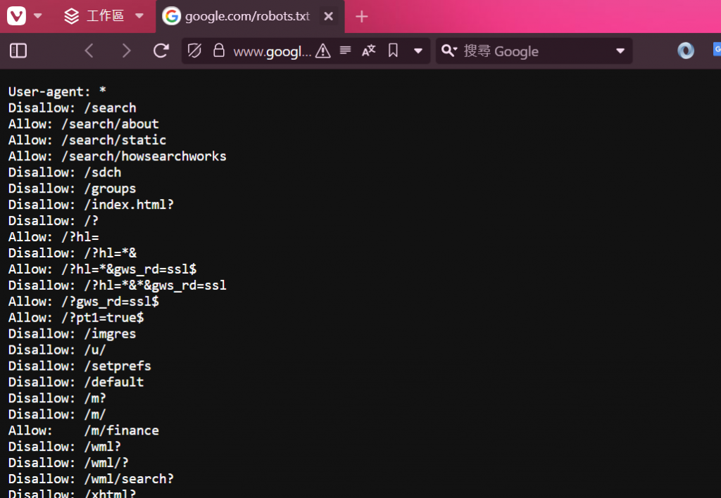Click the "Disallow: /?" line

click(54, 221)
